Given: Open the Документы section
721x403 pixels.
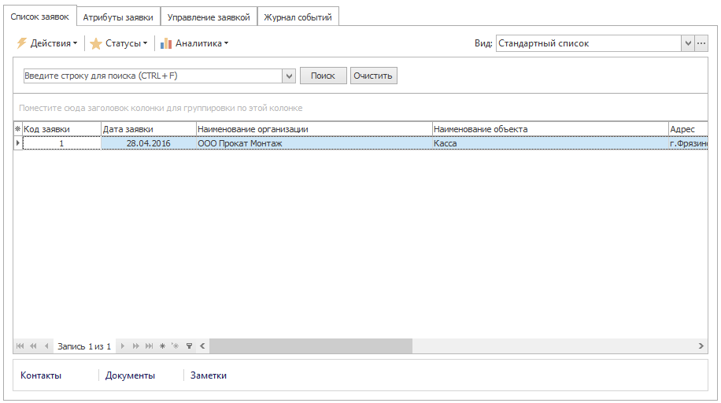Looking at the screenshot, I should 130,375.
